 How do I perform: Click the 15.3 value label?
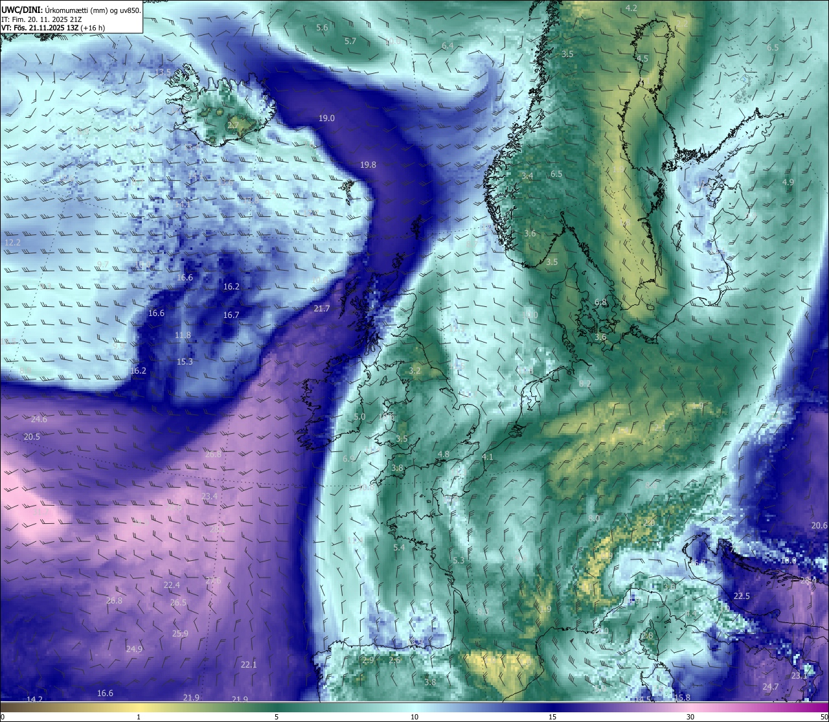(x=185, y=362)
